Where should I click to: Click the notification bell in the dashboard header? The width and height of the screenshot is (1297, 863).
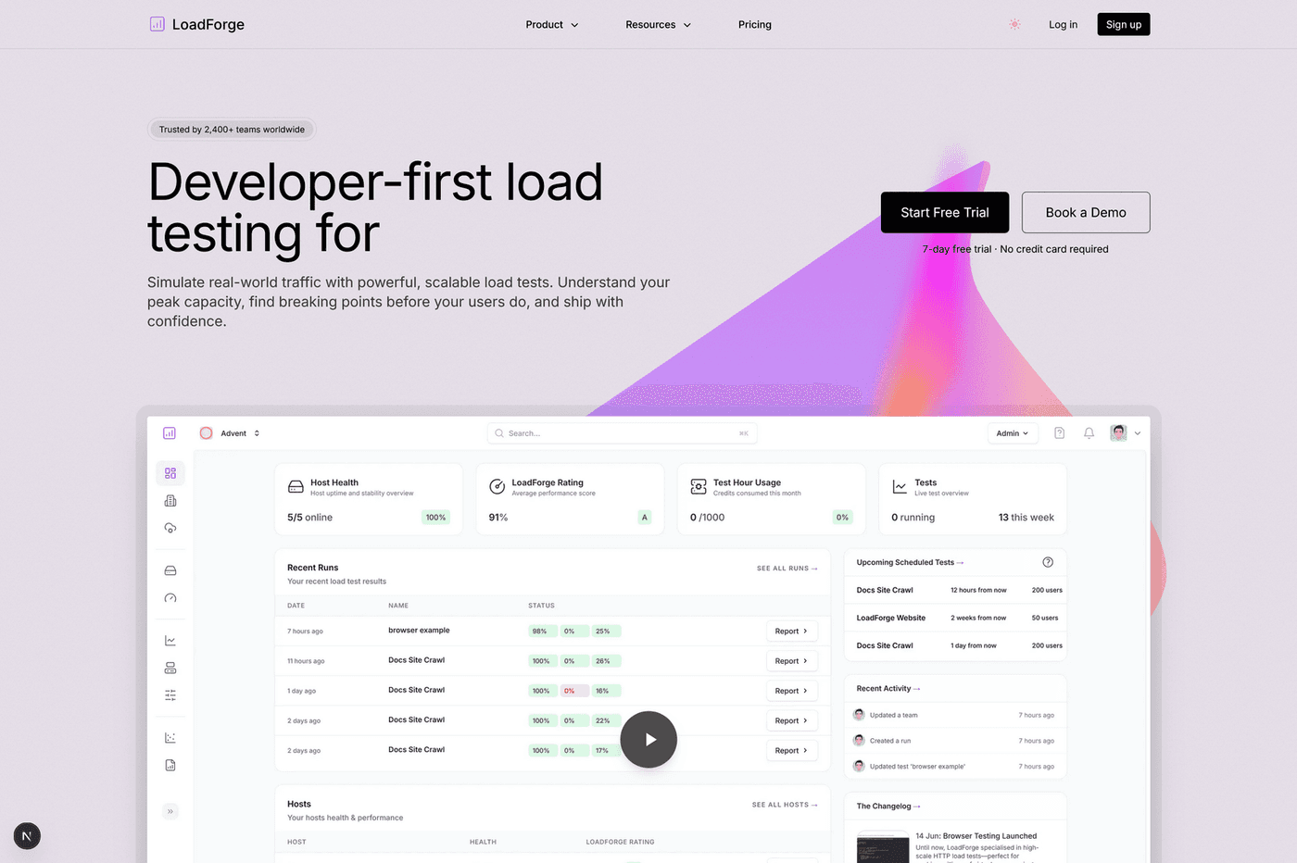click(1089, 432)
